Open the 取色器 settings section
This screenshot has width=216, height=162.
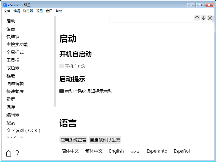(13, 68)
